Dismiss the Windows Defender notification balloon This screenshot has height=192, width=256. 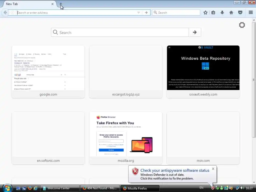[213, 169]
